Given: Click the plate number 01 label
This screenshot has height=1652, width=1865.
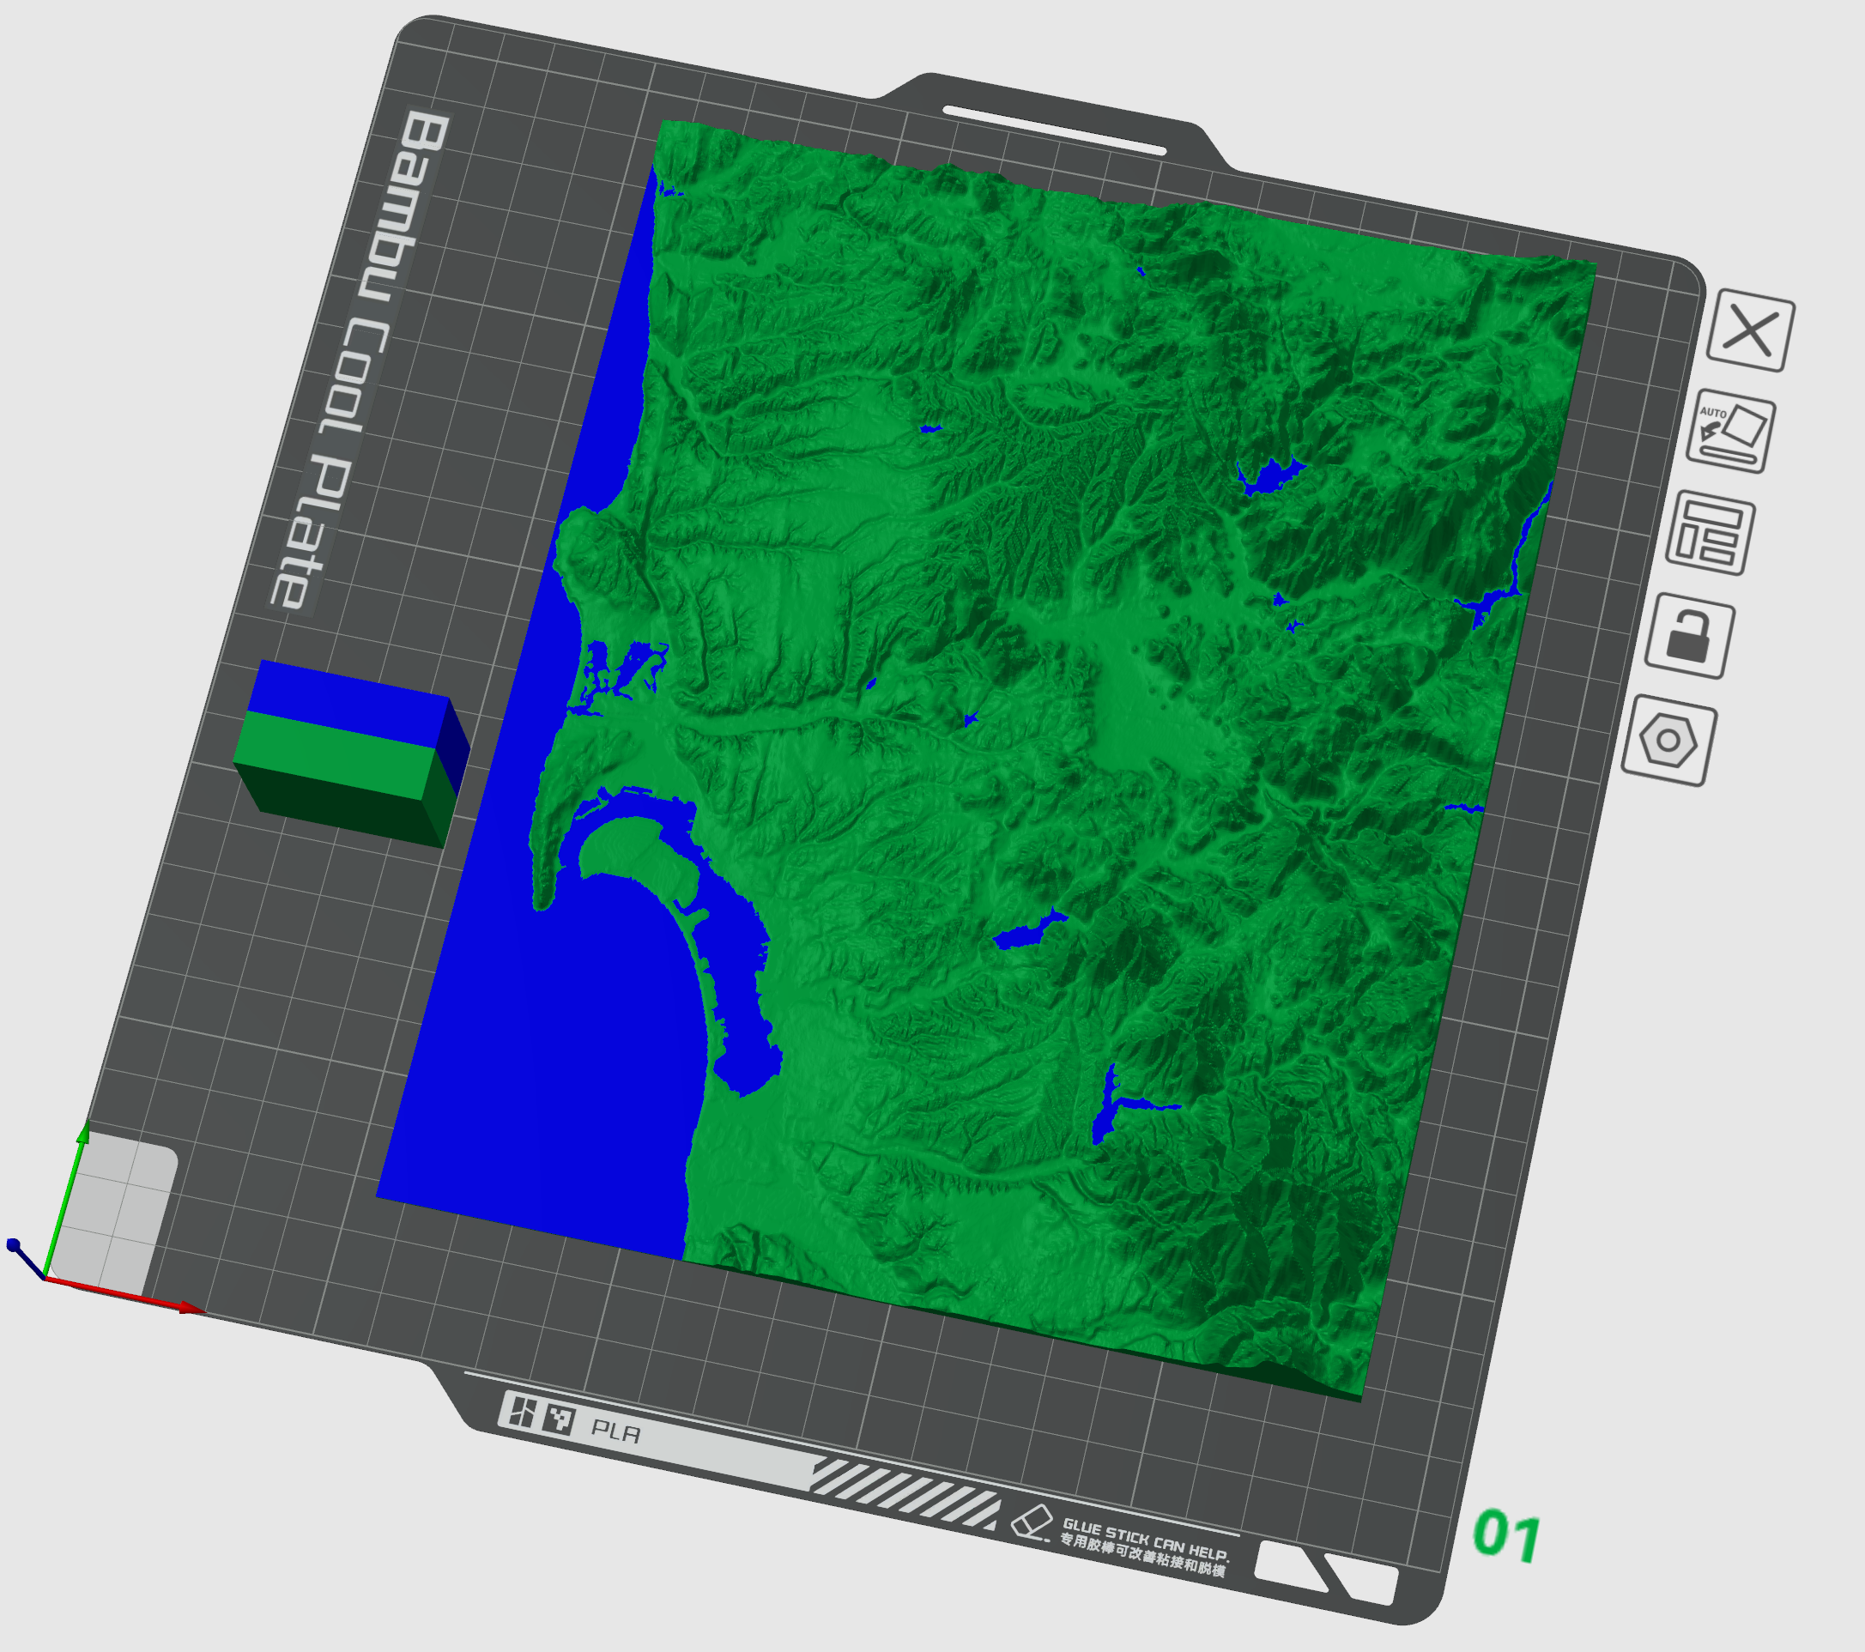Looking at the screenshot, I should 1507,1535.
